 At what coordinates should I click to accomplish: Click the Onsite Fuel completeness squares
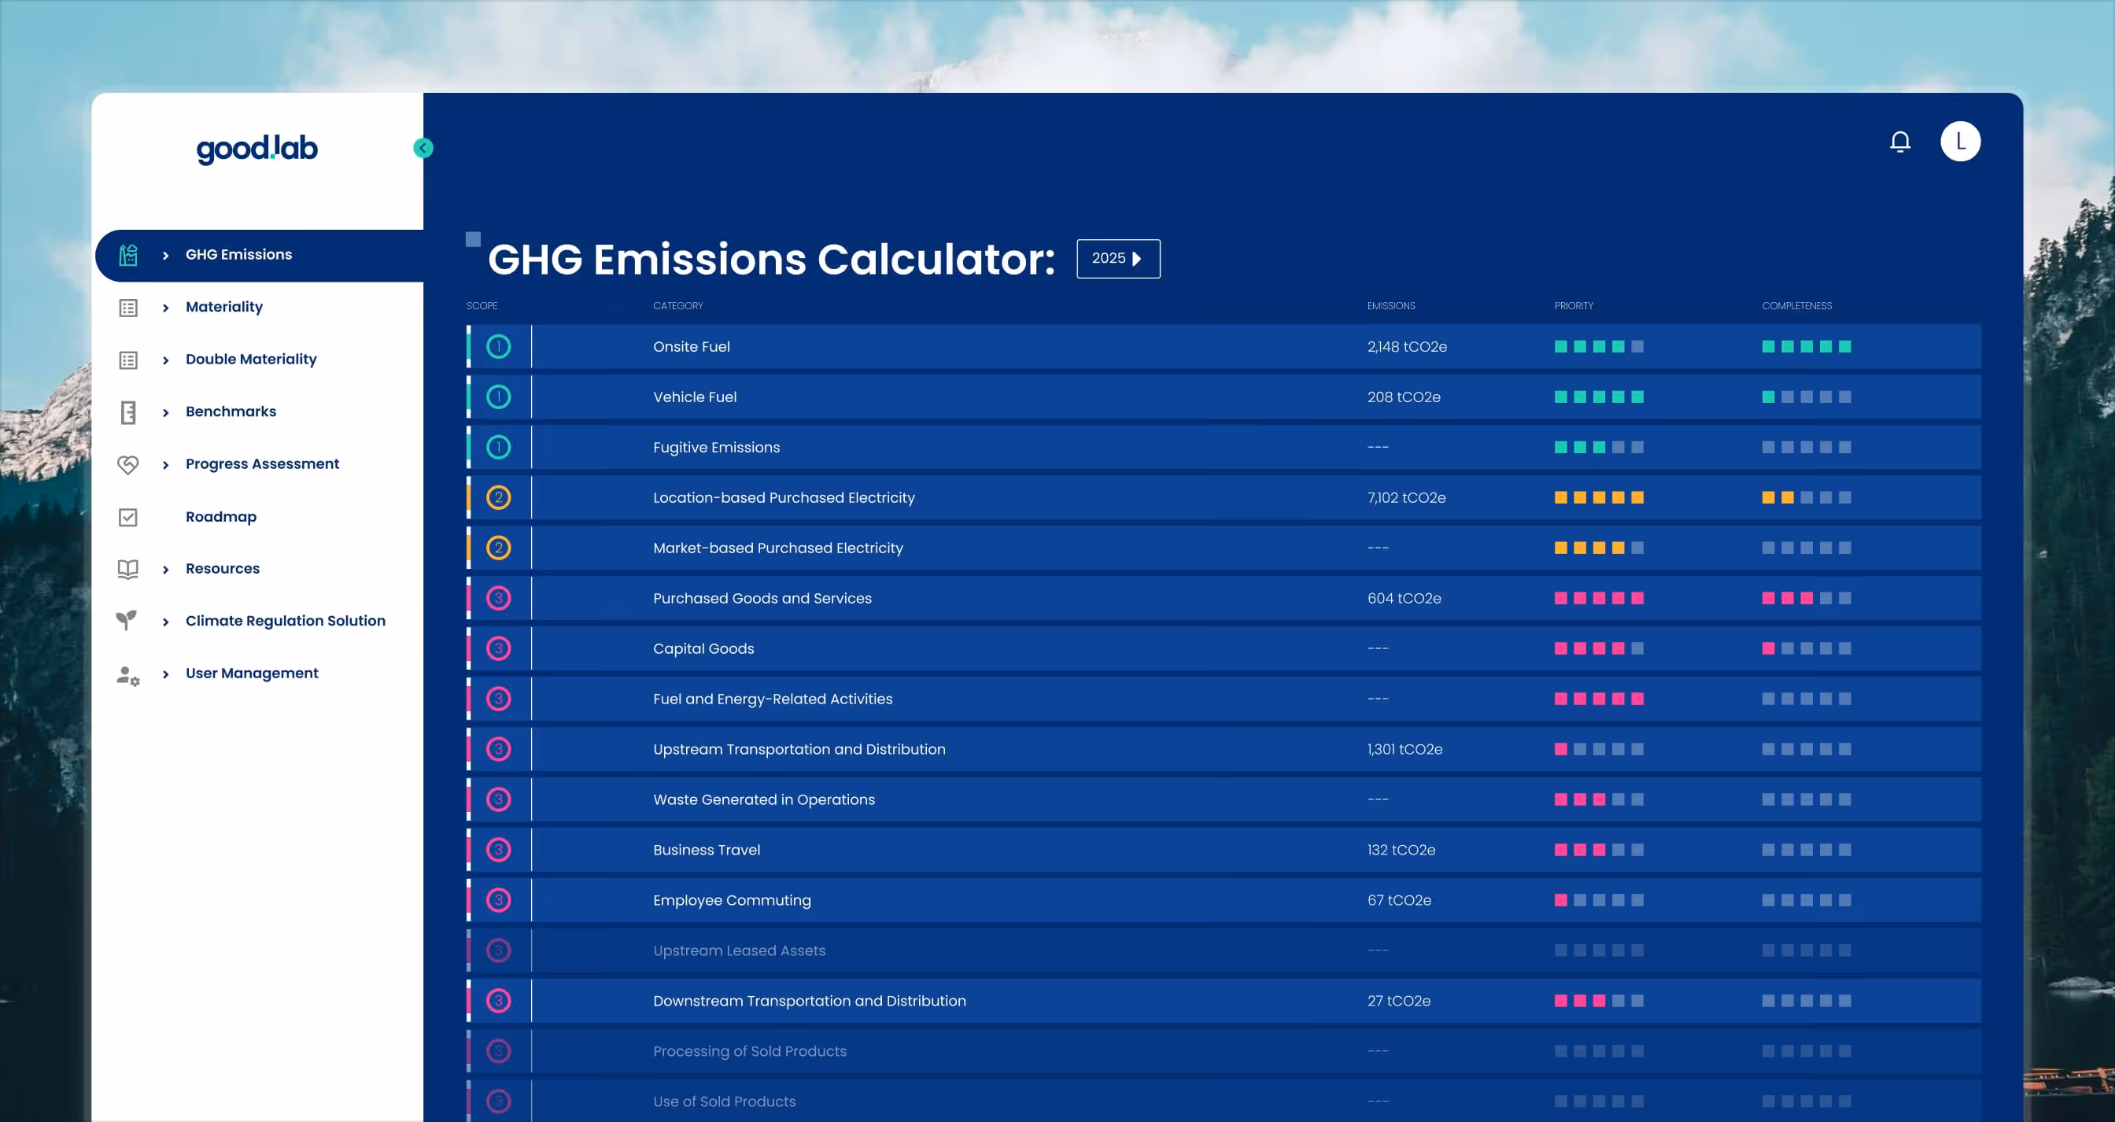[1807, 346]
